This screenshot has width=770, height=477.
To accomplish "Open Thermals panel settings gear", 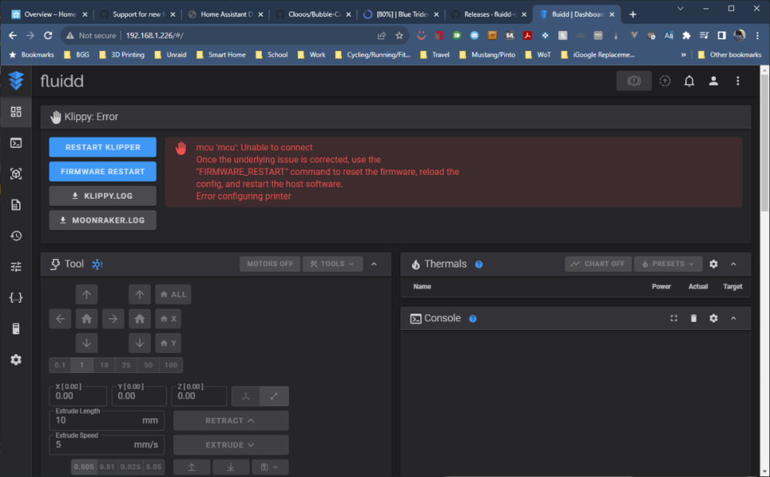I will click(714, 264).
